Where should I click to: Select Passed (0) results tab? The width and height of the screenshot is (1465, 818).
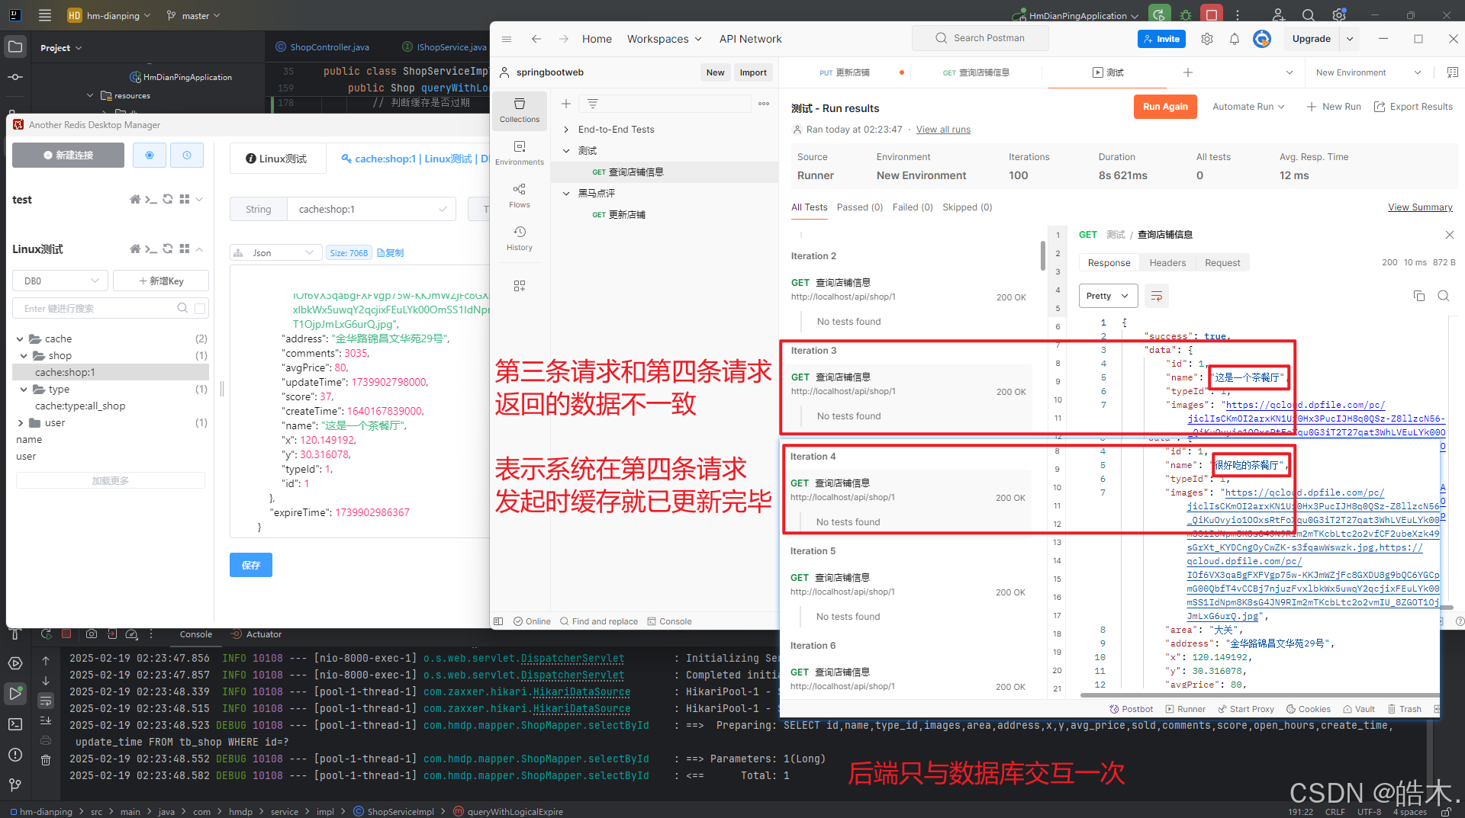point(859,207)
